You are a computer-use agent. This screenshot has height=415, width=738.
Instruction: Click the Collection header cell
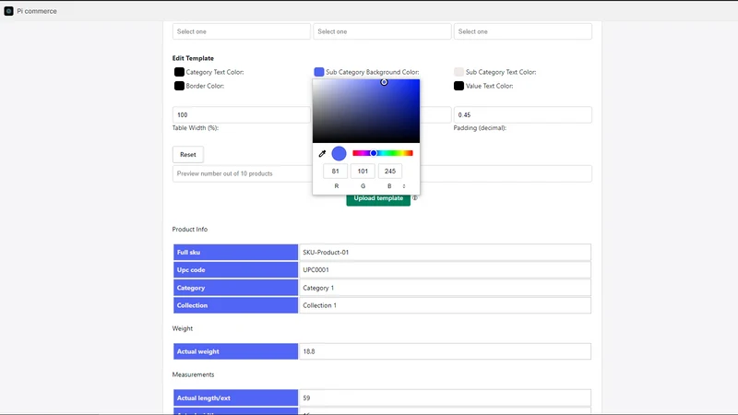point(235,305)
